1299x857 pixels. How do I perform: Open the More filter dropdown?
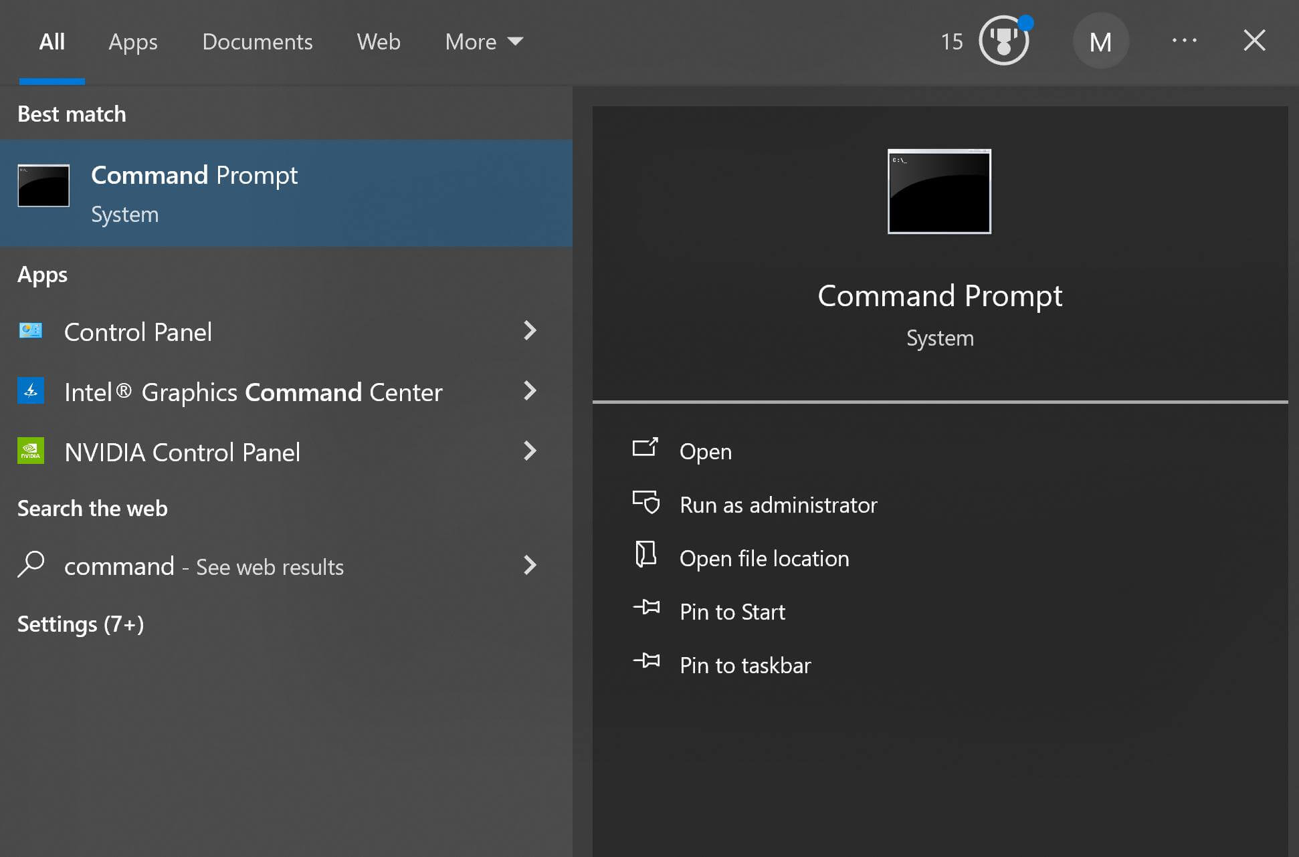click(484, 41)
